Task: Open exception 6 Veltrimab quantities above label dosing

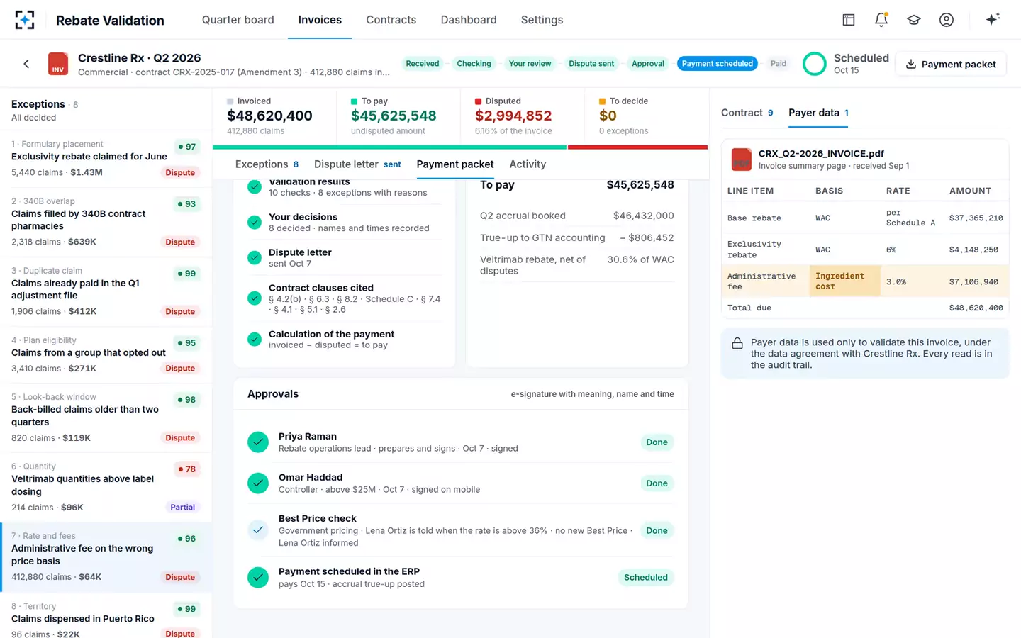Action: click(106, 487)
